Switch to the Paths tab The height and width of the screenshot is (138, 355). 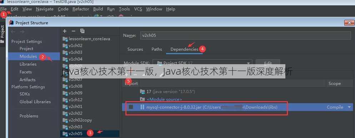click(157, 49)
